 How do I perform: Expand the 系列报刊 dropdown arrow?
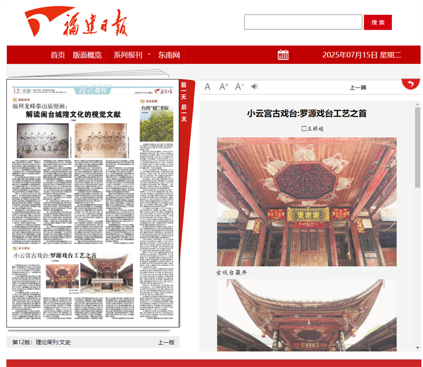(149, 55)
